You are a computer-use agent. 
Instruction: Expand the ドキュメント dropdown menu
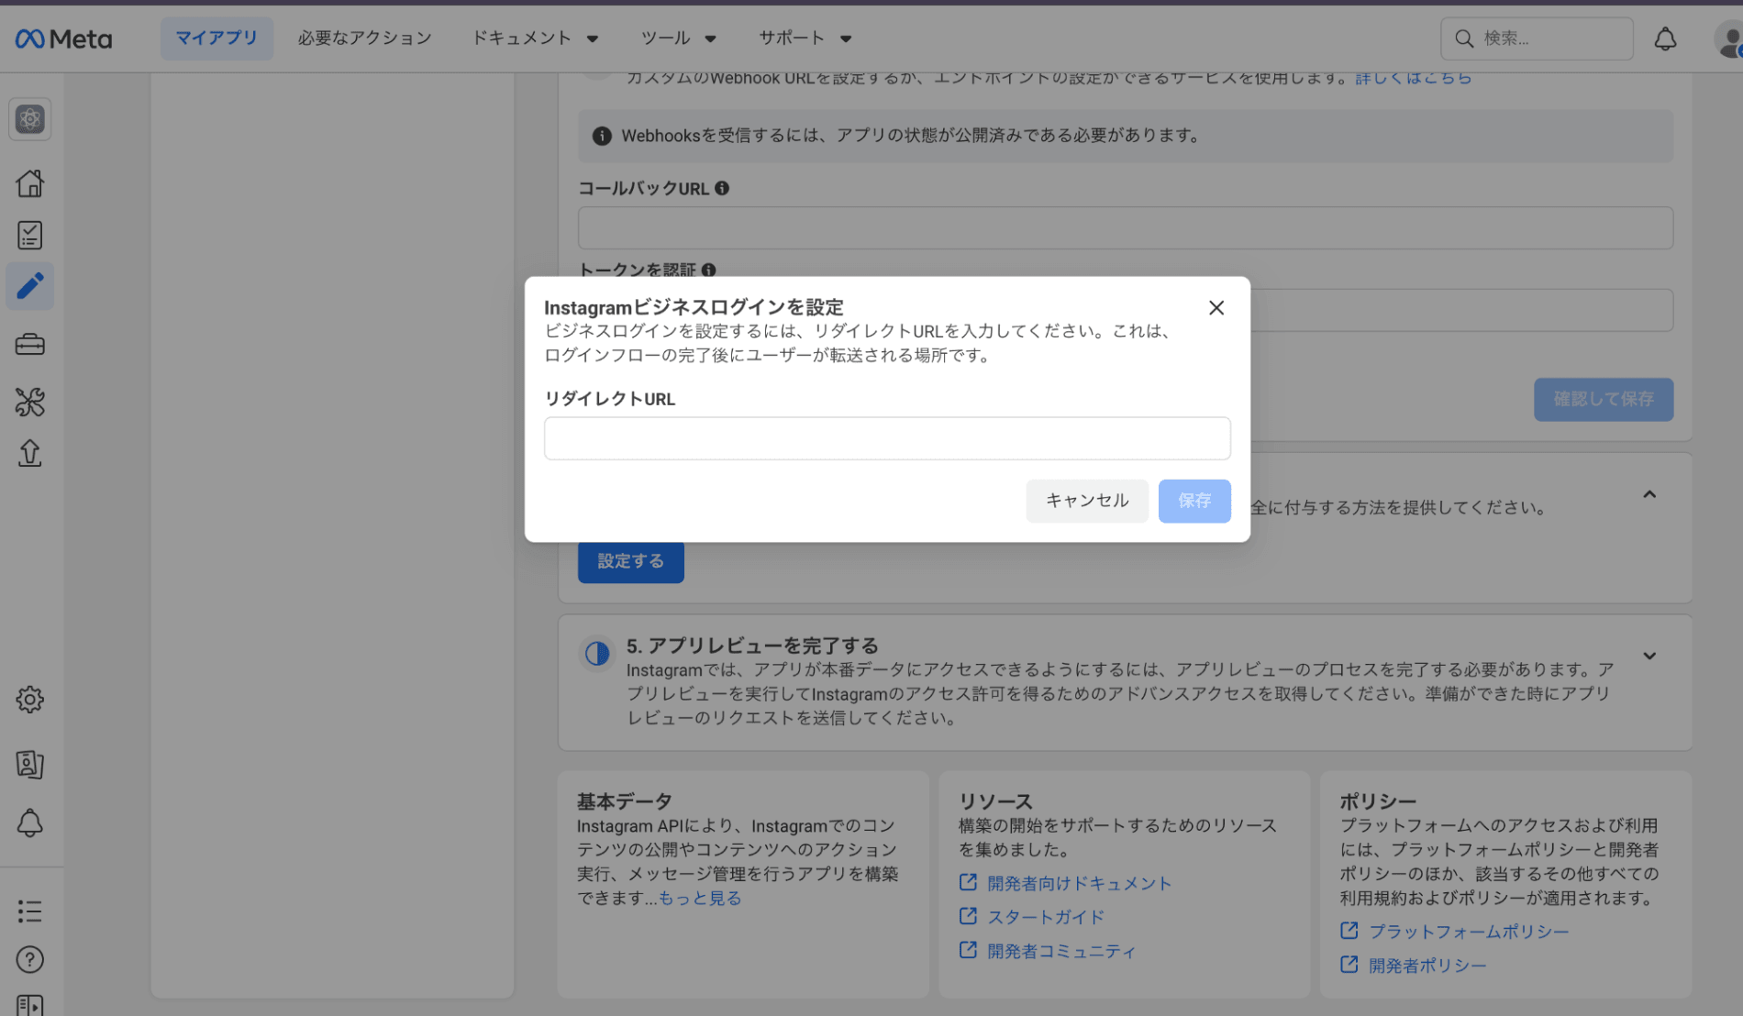[535, 39]
